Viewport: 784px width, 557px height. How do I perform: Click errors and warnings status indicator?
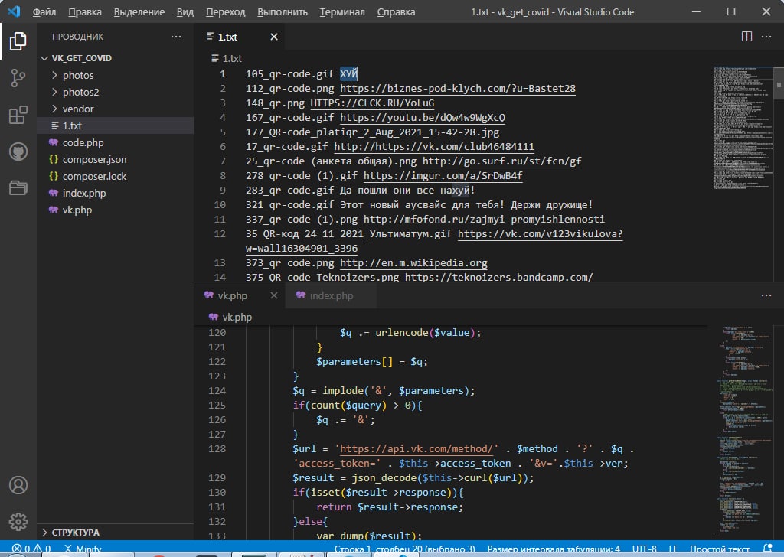point(31,548)
